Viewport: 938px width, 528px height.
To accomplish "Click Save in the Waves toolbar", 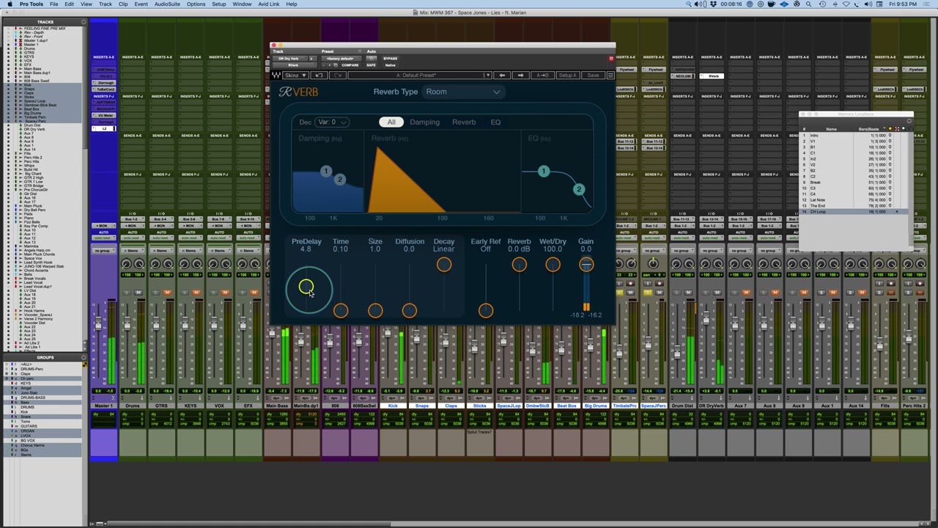I will click(593, 76).
